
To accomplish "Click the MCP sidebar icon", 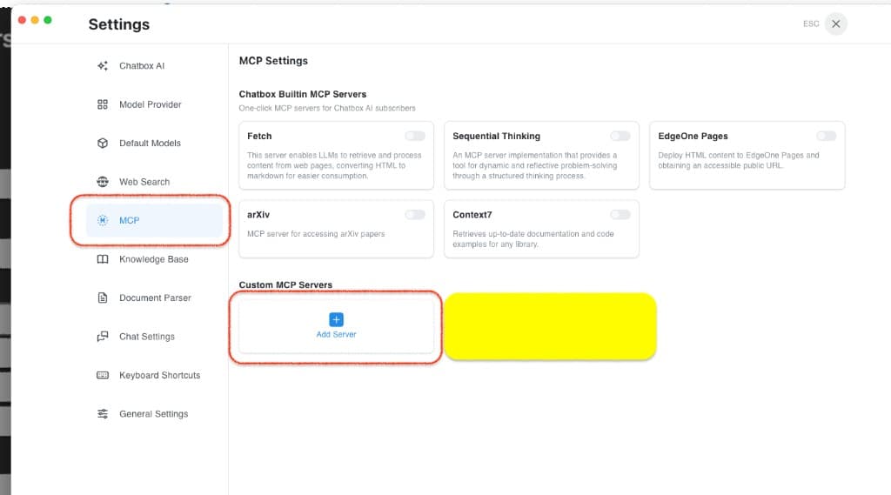I will tap(103, 220).
